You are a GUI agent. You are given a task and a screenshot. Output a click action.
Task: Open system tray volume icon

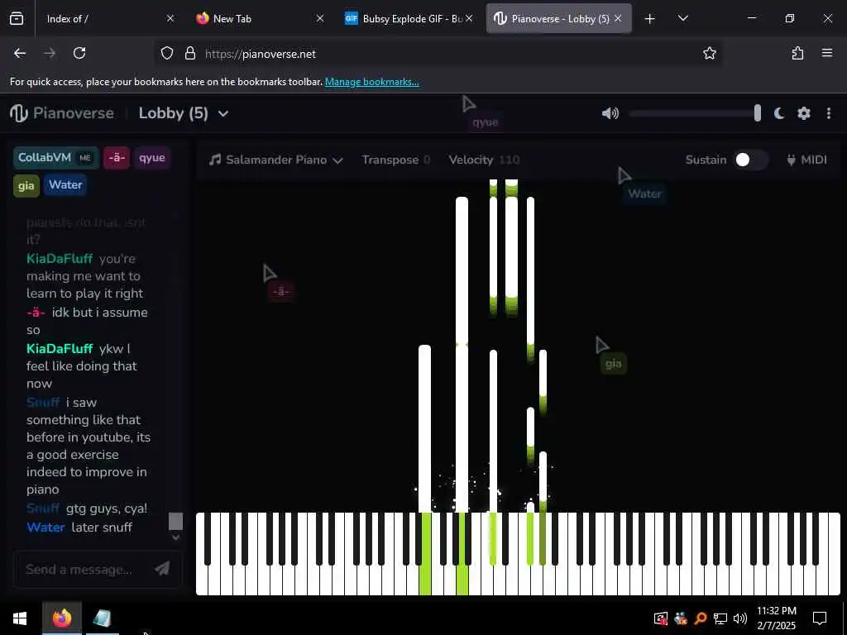point(740,618)
